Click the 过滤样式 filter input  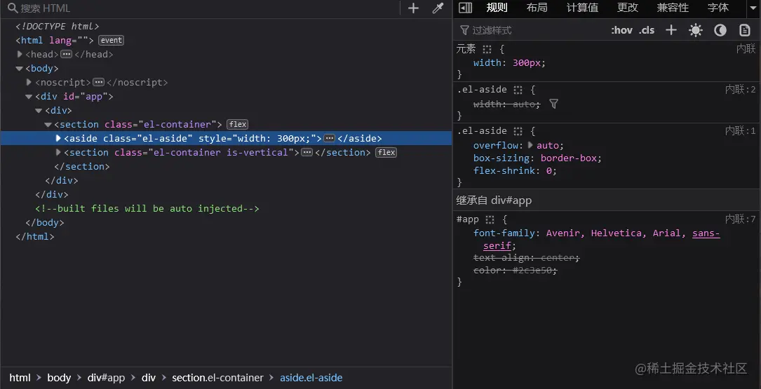532,30
